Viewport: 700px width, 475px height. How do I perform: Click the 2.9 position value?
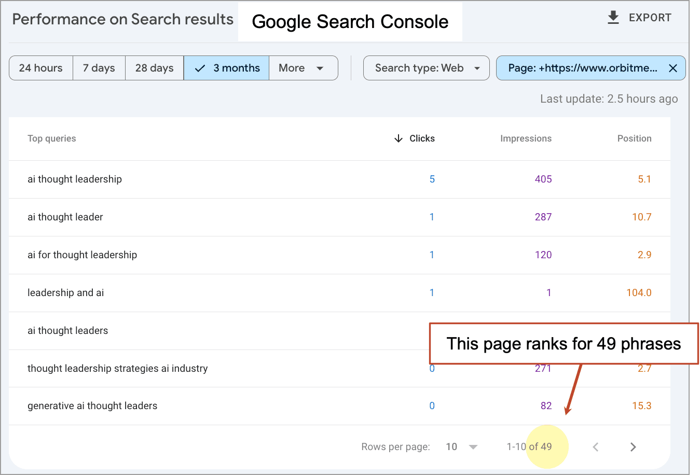coord(644,255)
